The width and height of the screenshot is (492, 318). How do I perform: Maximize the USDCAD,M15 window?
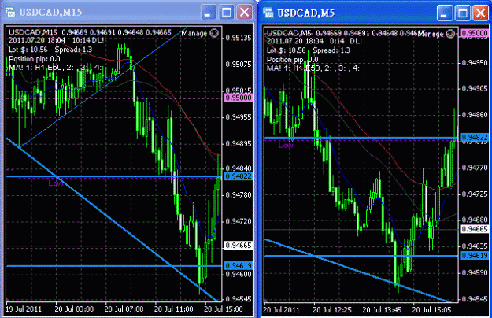point(226,13)
